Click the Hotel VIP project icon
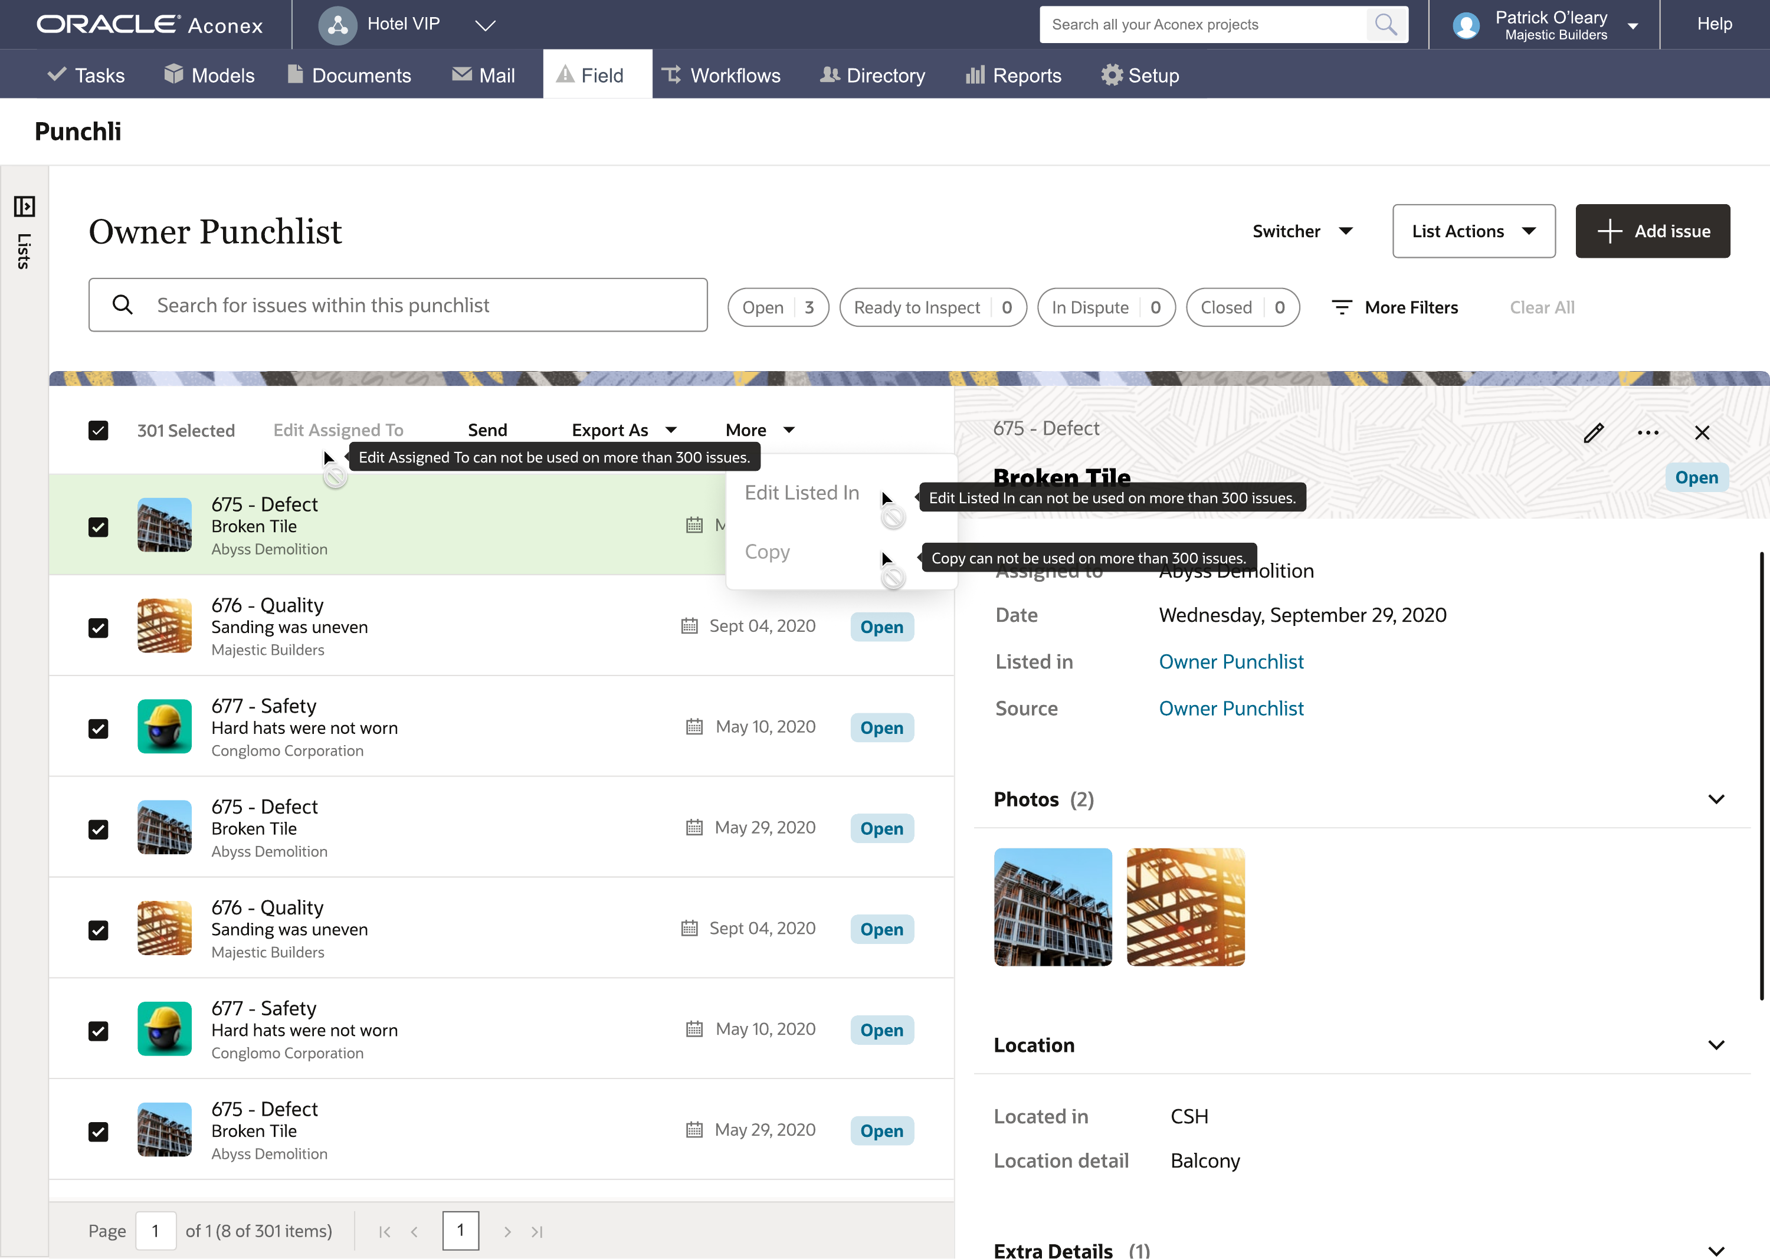The image size is (1770, 1259). pyautogui.click(x=337, y=25)
